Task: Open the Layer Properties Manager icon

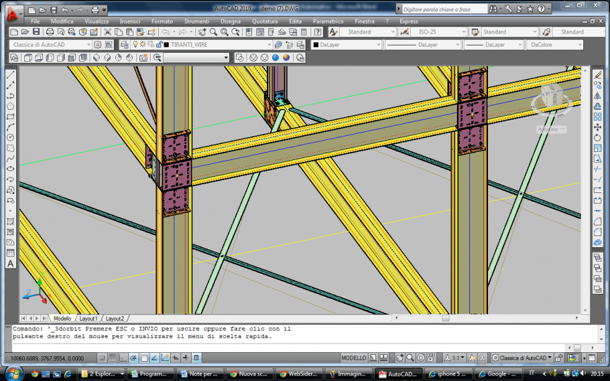Action: click(124, 45)
